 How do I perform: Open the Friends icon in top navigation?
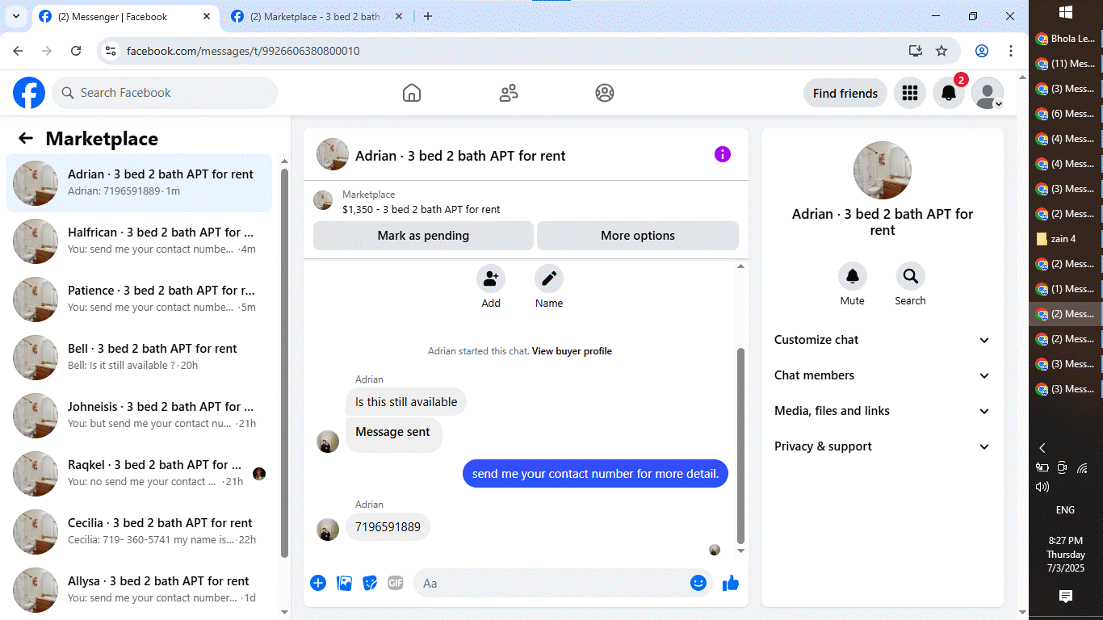509,93
